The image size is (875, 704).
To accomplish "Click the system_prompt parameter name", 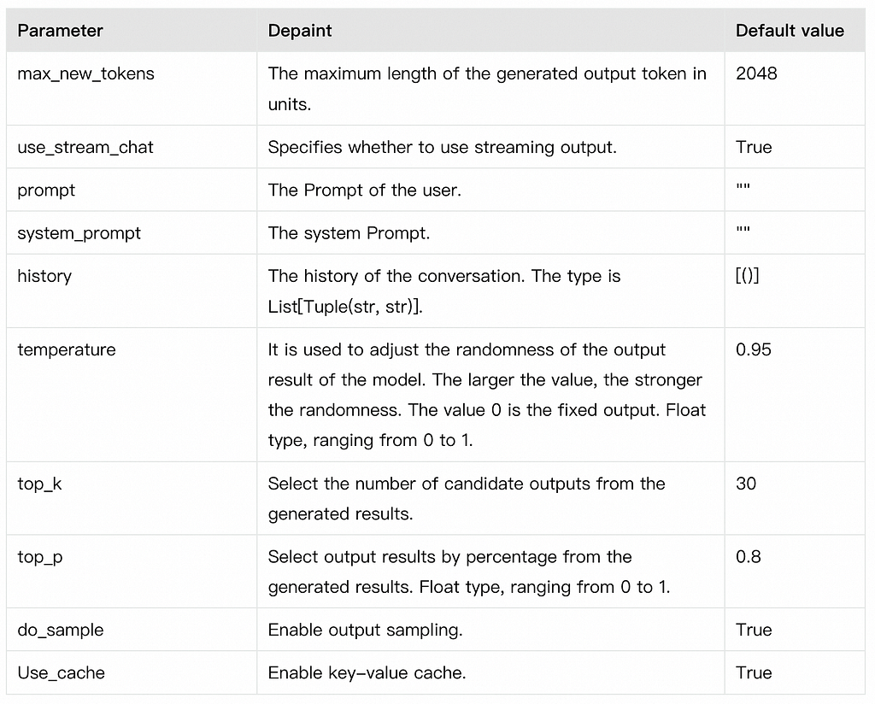I will (79, 233).
